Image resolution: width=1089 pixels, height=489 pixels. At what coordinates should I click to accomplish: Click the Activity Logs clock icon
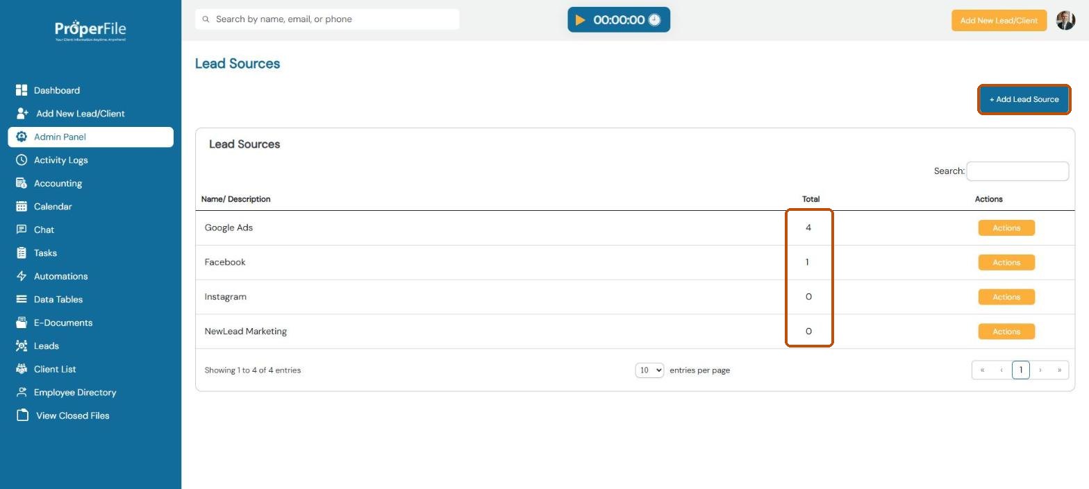[22, 160]
